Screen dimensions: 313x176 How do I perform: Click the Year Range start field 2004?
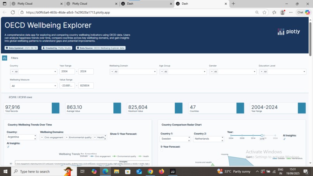click(67, 71)
